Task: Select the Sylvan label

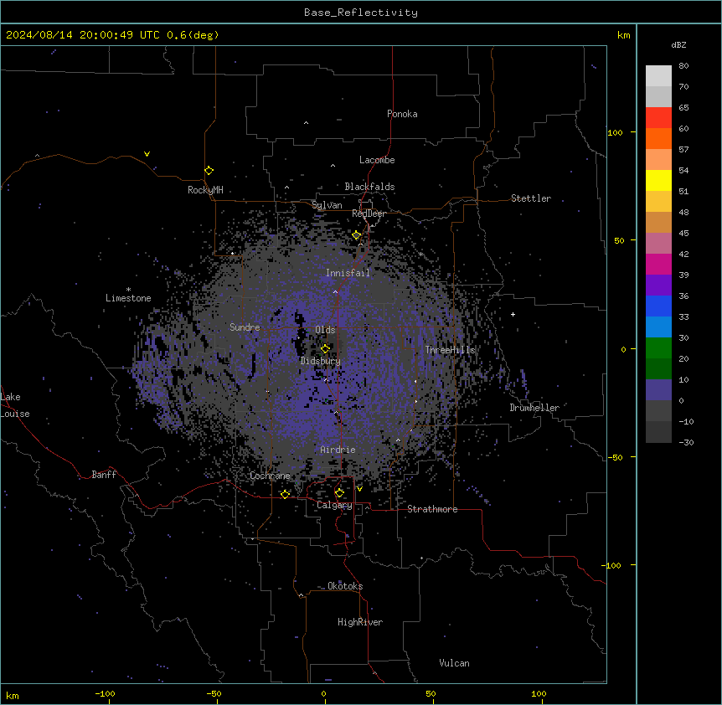Action: click(327, 205)
